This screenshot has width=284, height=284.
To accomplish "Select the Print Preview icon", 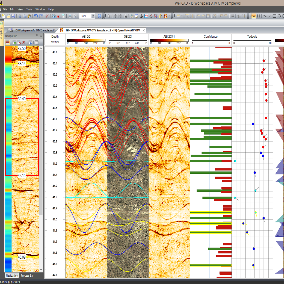I will [x=74, y=16].
